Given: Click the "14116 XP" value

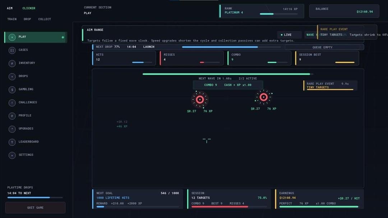Looking at the screenshot, I should pos(290,9).
